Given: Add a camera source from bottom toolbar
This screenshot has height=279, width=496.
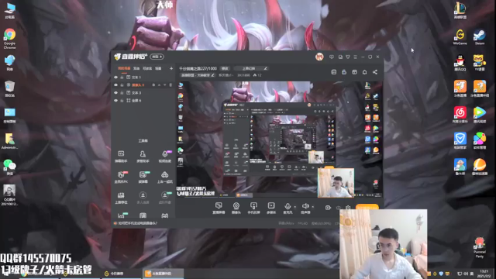Looking at the screenshot, I should click(x=236, y=208).
